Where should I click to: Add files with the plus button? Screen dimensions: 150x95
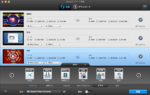pos(5,91)
